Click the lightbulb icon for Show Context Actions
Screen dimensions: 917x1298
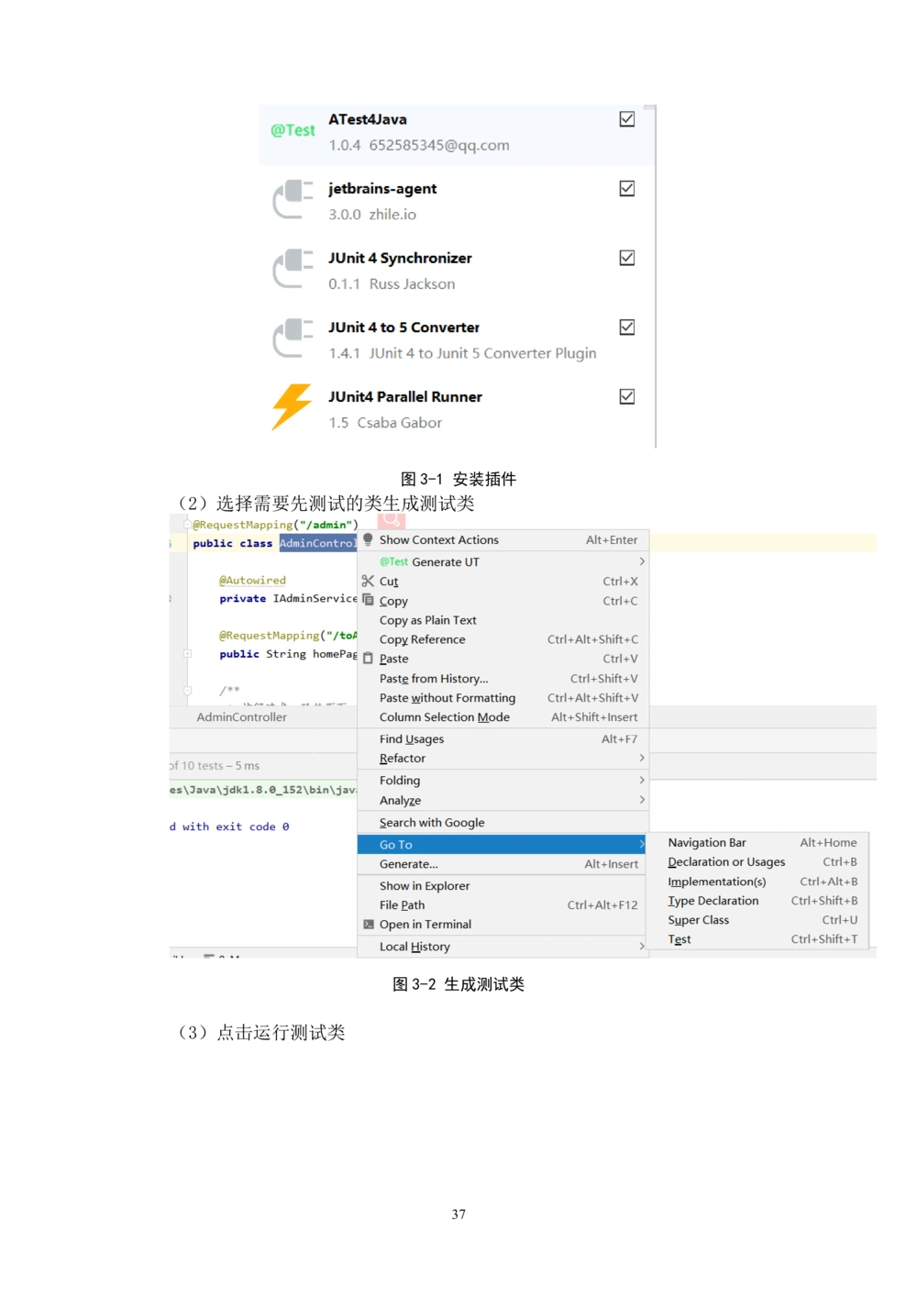(x=368, y=539)
